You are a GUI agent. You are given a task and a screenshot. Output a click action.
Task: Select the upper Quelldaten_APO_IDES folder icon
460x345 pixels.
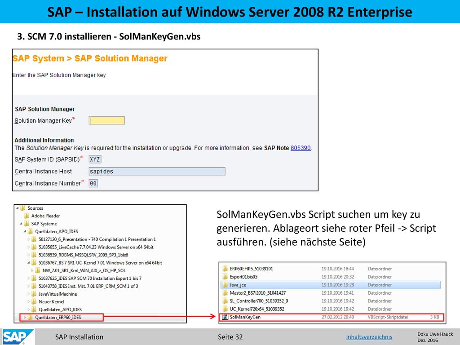pyautogui.click(x=31, y=231)
